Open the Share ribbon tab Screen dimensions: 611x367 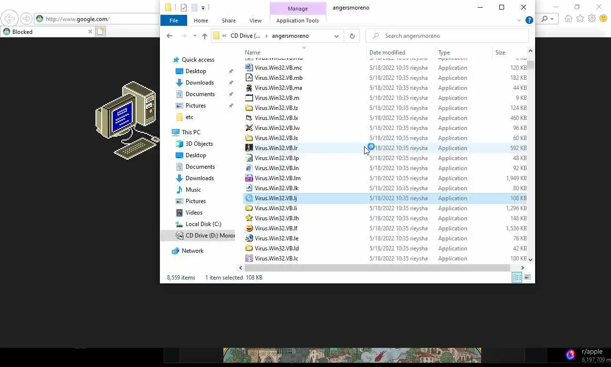229,21
